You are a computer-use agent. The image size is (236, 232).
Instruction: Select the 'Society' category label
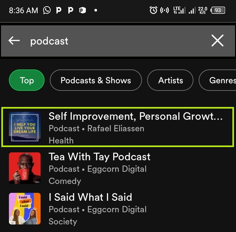pos(63,221)
